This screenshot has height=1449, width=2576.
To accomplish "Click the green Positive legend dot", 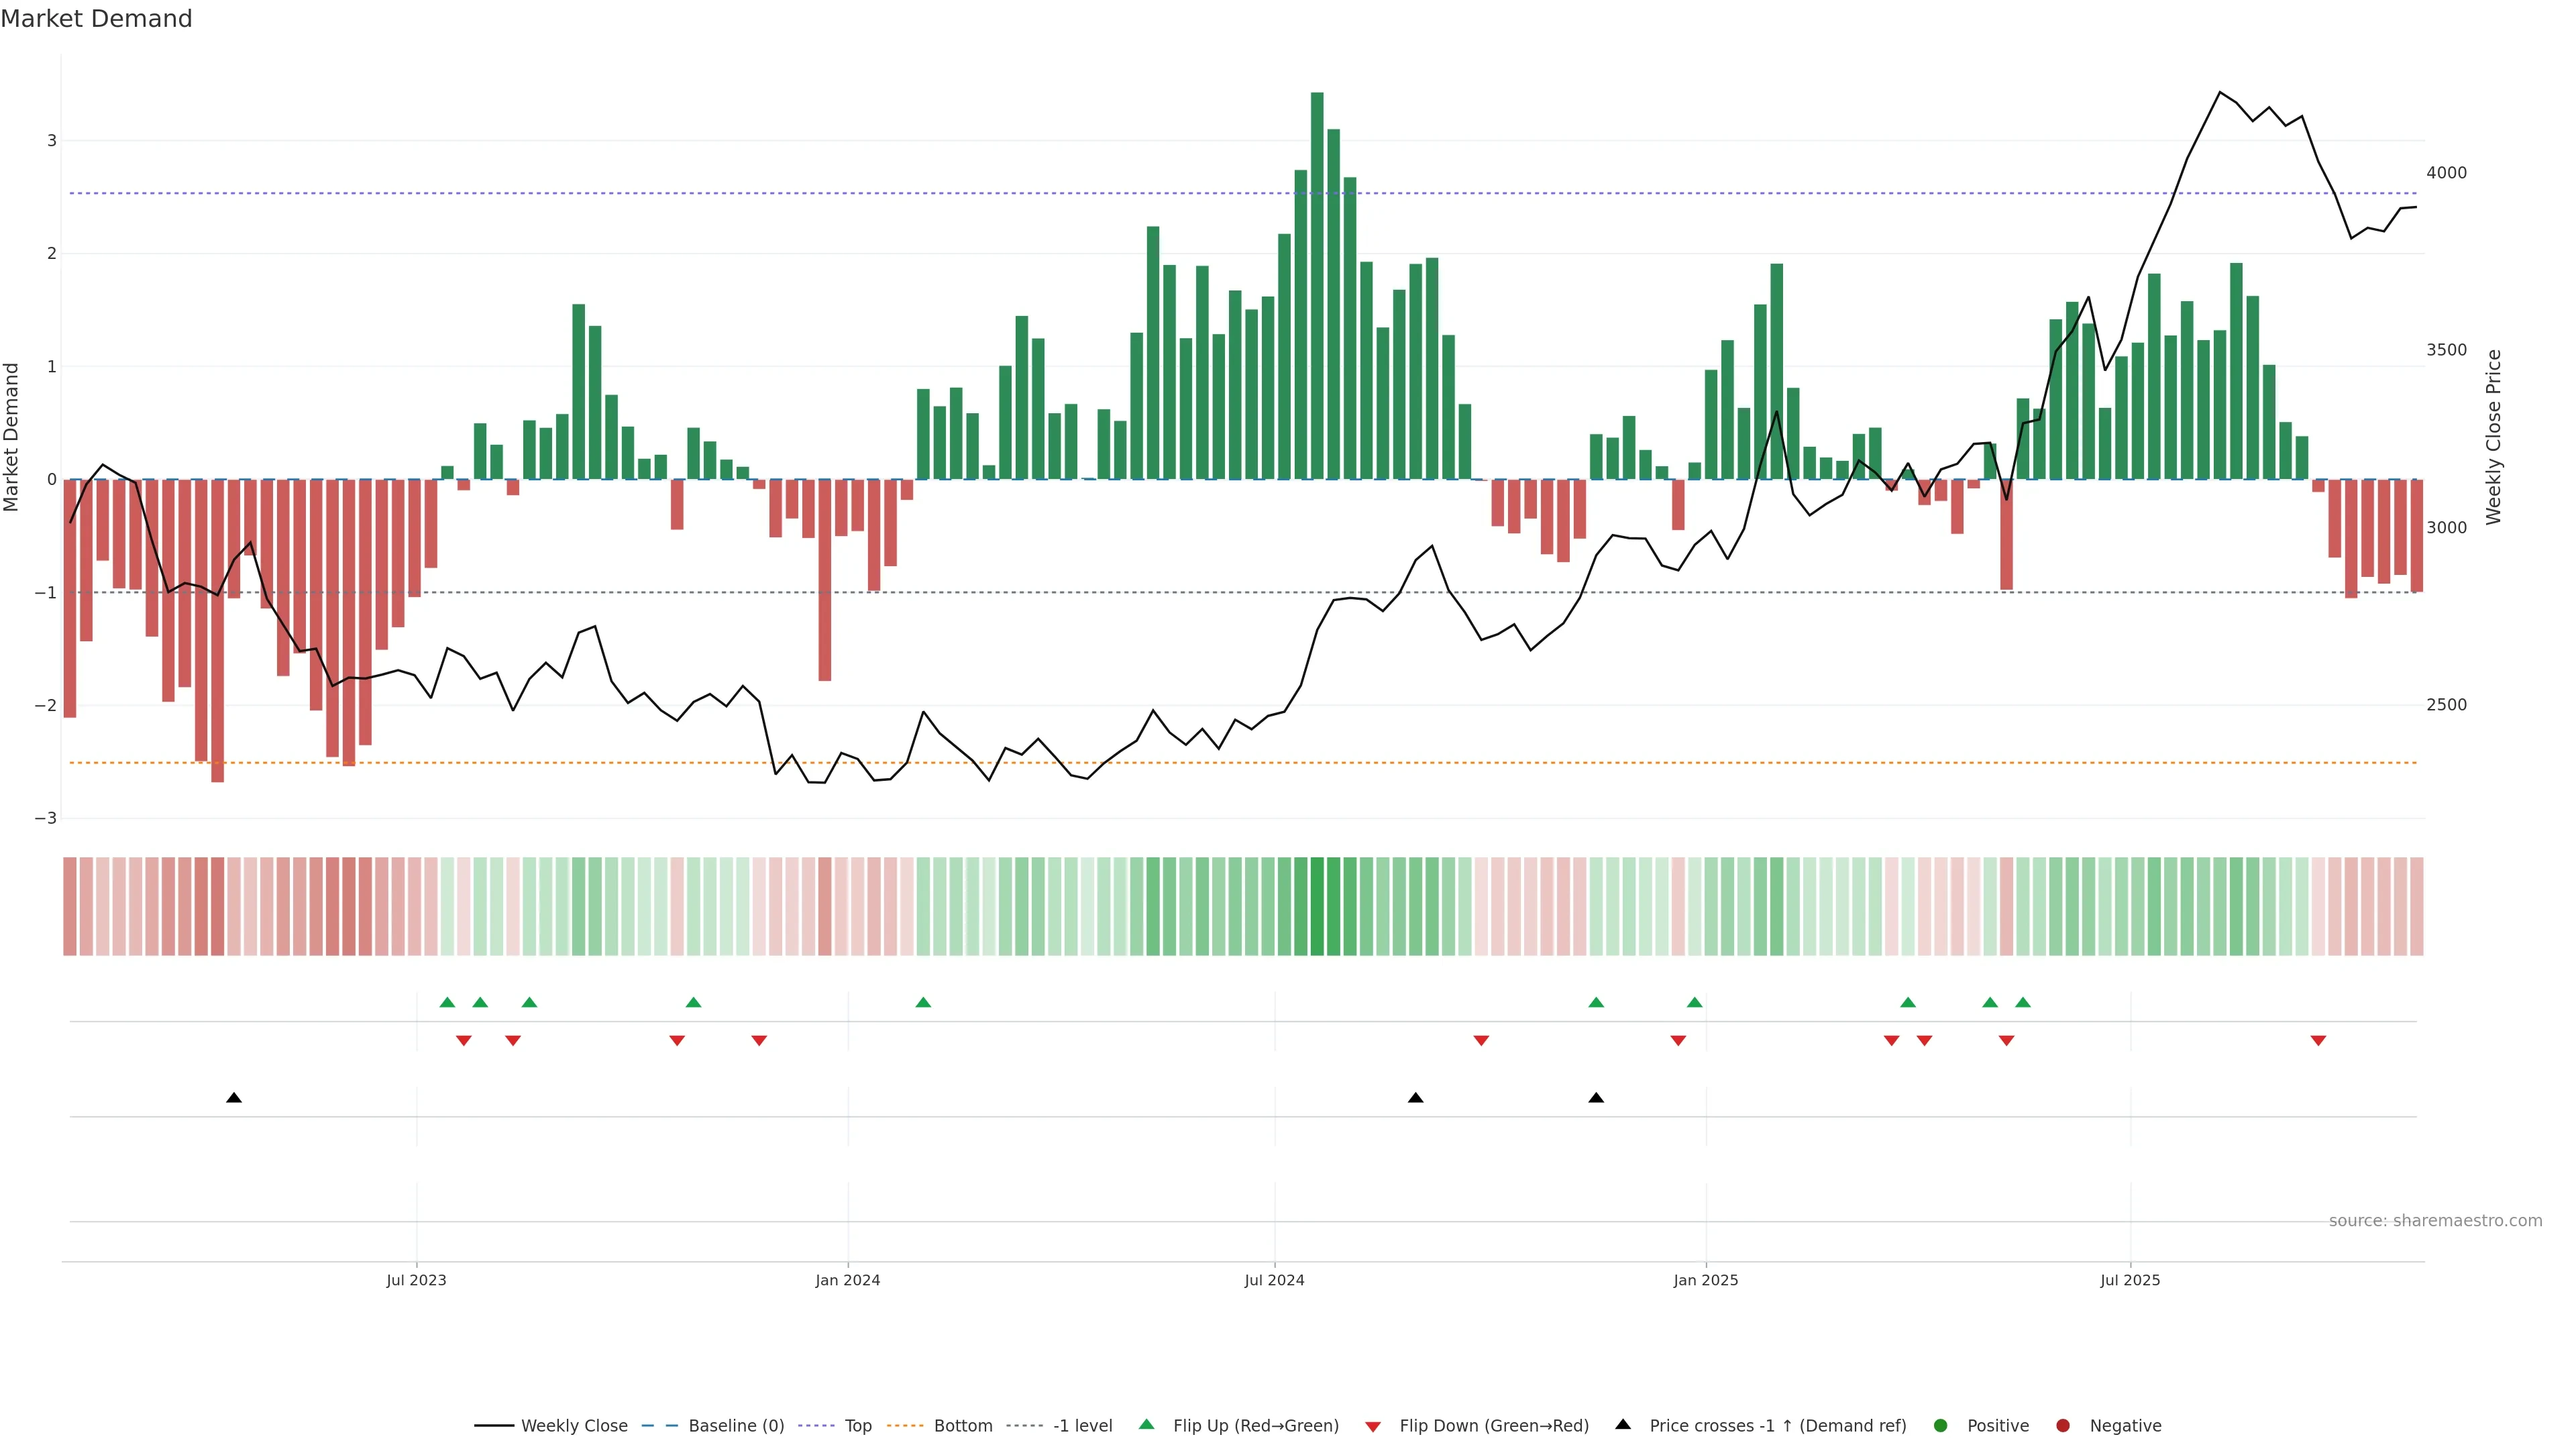I will tap(1941, 1426).
